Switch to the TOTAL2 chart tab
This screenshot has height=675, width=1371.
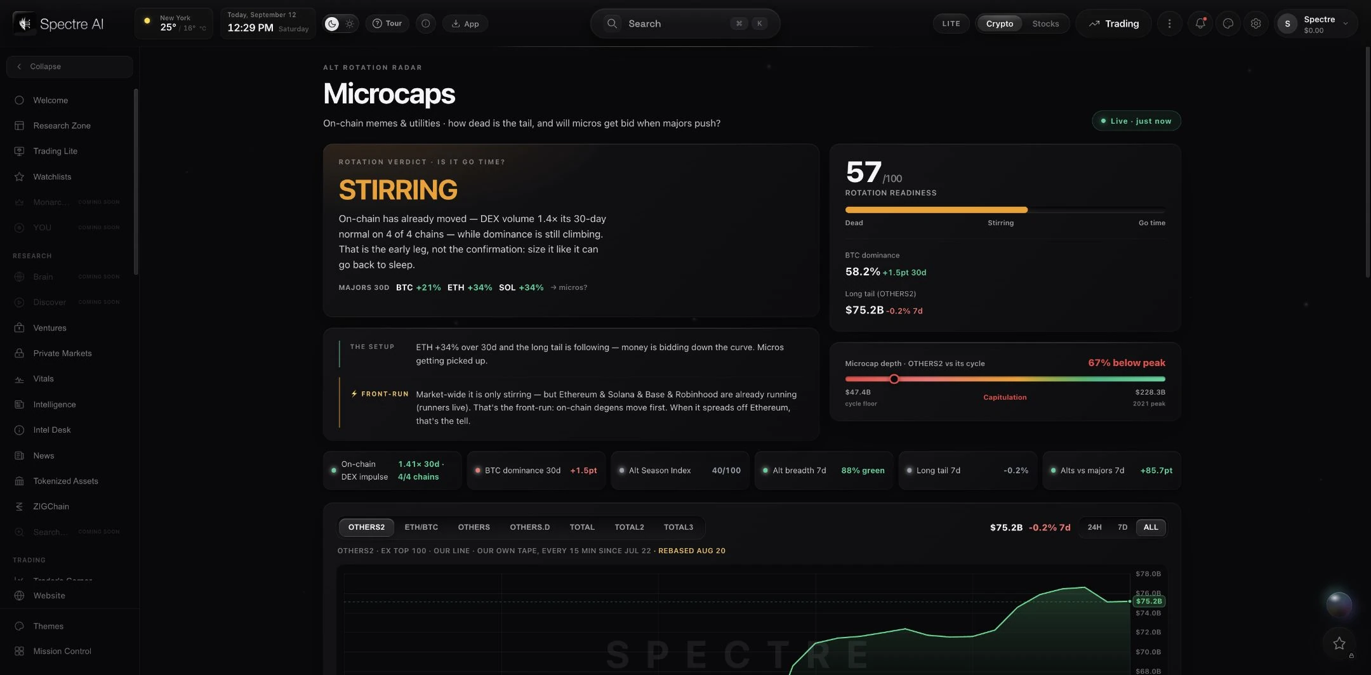pos(629,527)
